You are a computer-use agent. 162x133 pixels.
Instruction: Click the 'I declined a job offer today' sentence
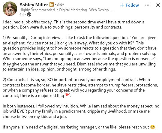coord(28,22)
